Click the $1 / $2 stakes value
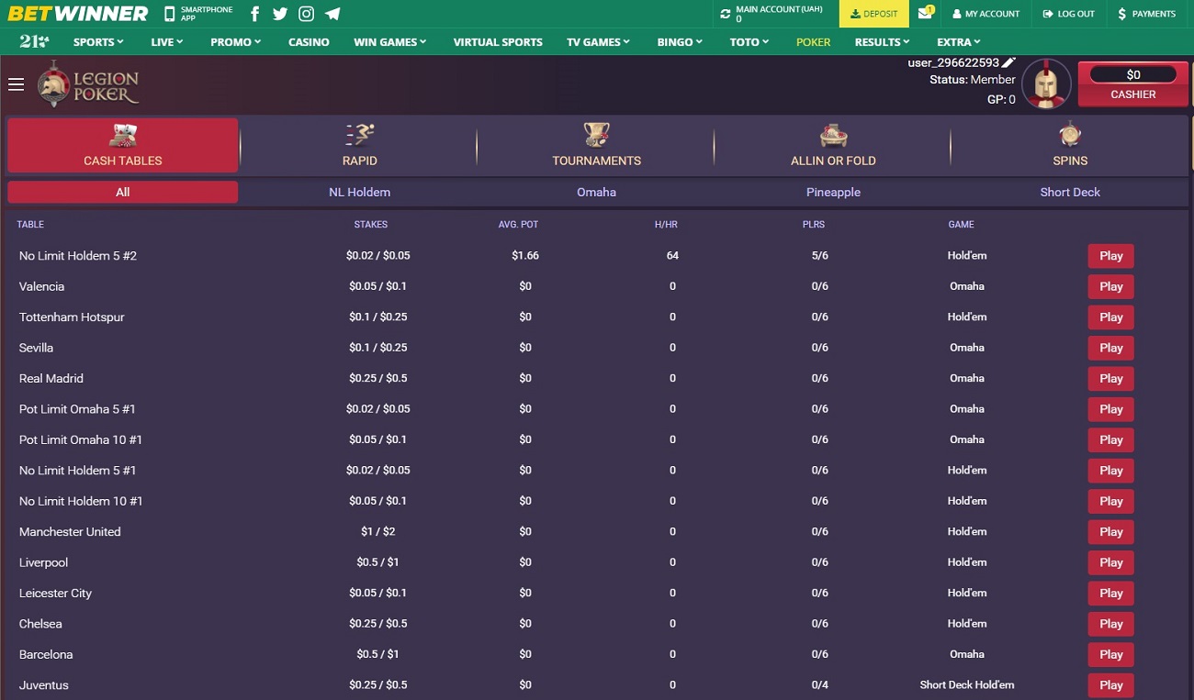The height and width of the screenshot is (700, 1194). 378,532
